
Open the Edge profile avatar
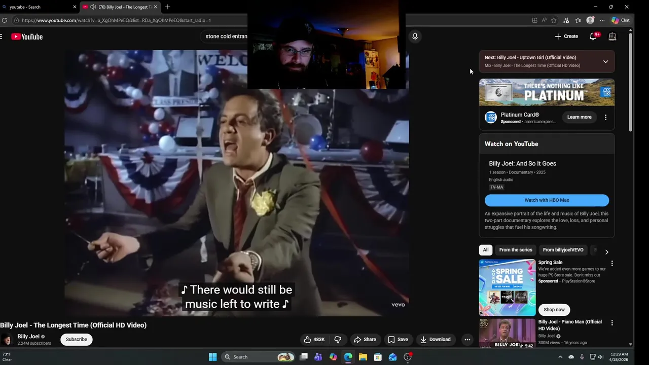pos(590,20)
